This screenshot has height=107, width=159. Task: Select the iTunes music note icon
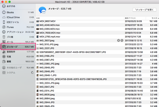click(4, 27)
